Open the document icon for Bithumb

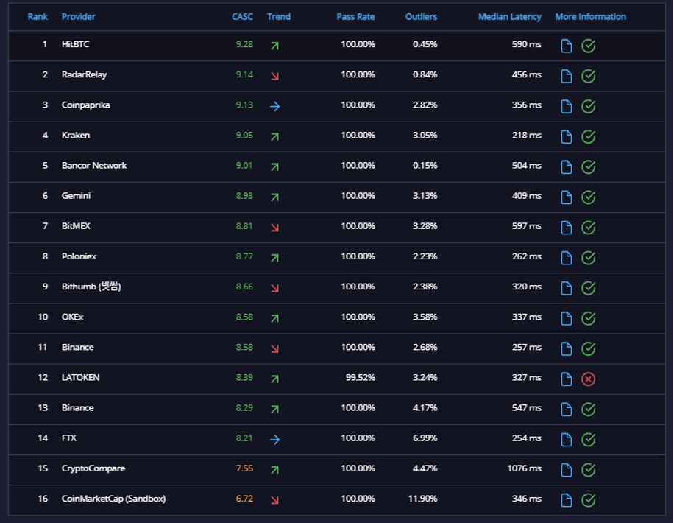click(x=566, y=289)
